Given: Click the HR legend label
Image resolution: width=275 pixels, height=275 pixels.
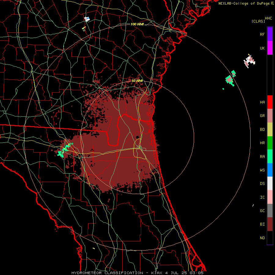Looking at the screenshot, I should [x=262, y=143].
